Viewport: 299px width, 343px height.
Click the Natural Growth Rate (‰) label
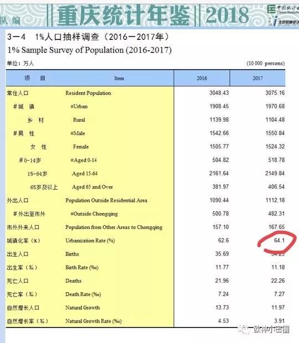tap(94, 321)
